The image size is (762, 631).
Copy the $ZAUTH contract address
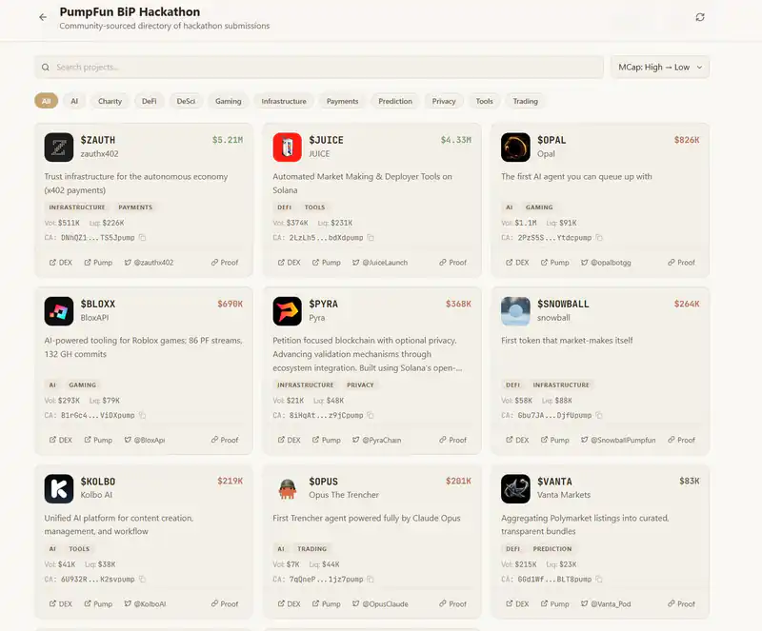tap(143, 237)
